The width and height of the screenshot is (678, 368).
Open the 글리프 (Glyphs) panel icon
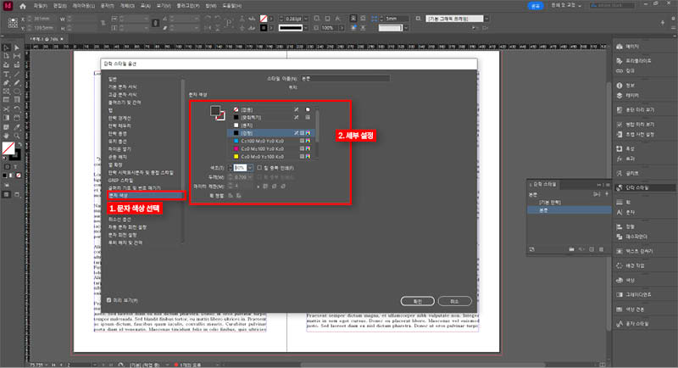pyautogui.click(x=620, y=174)
